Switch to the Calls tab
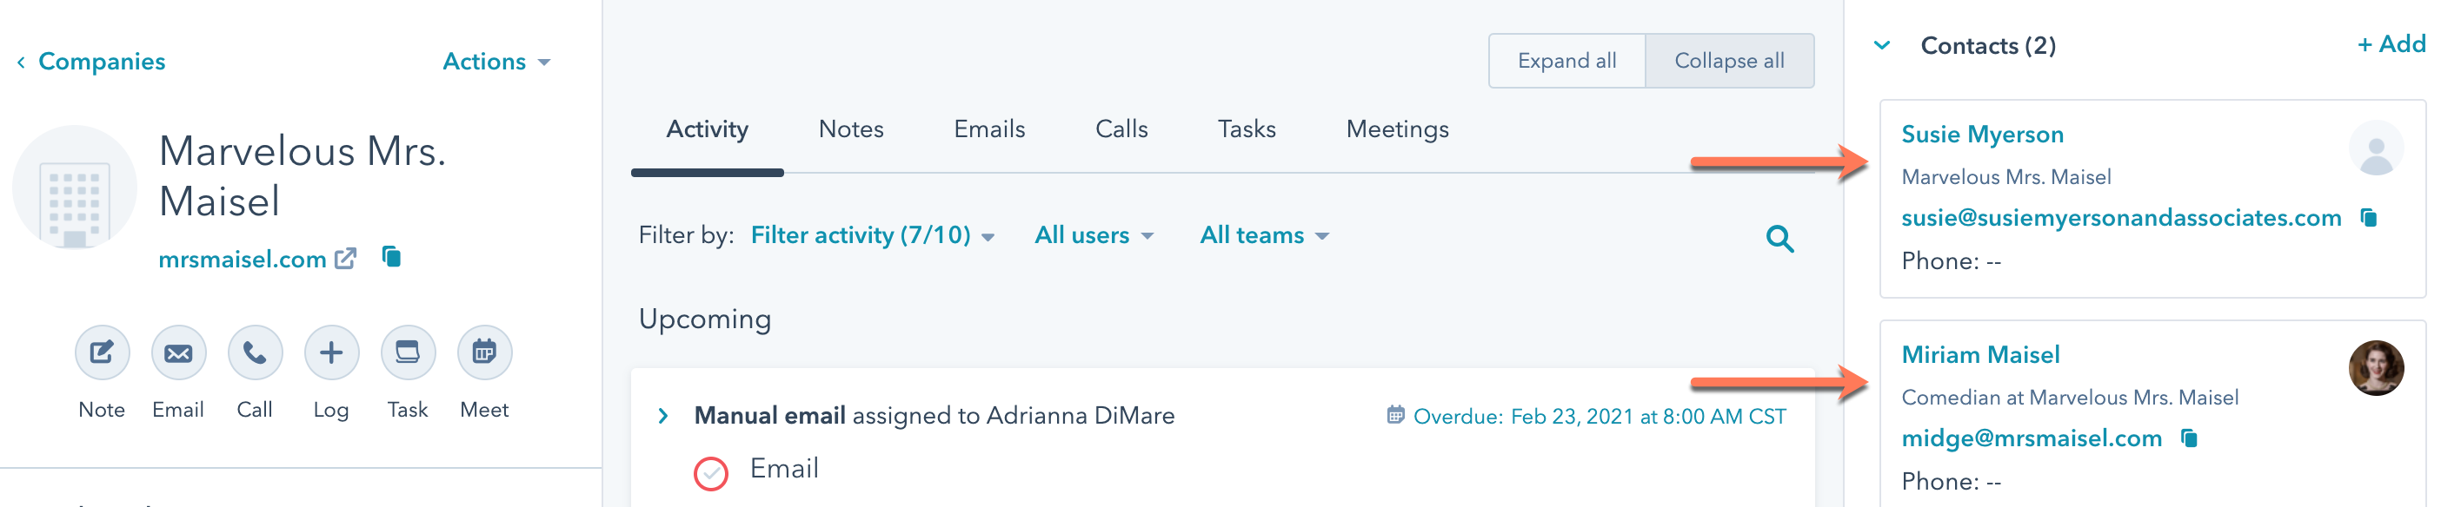Image resolution: width=2441 pixels, height=507 pixels. 1121,128
